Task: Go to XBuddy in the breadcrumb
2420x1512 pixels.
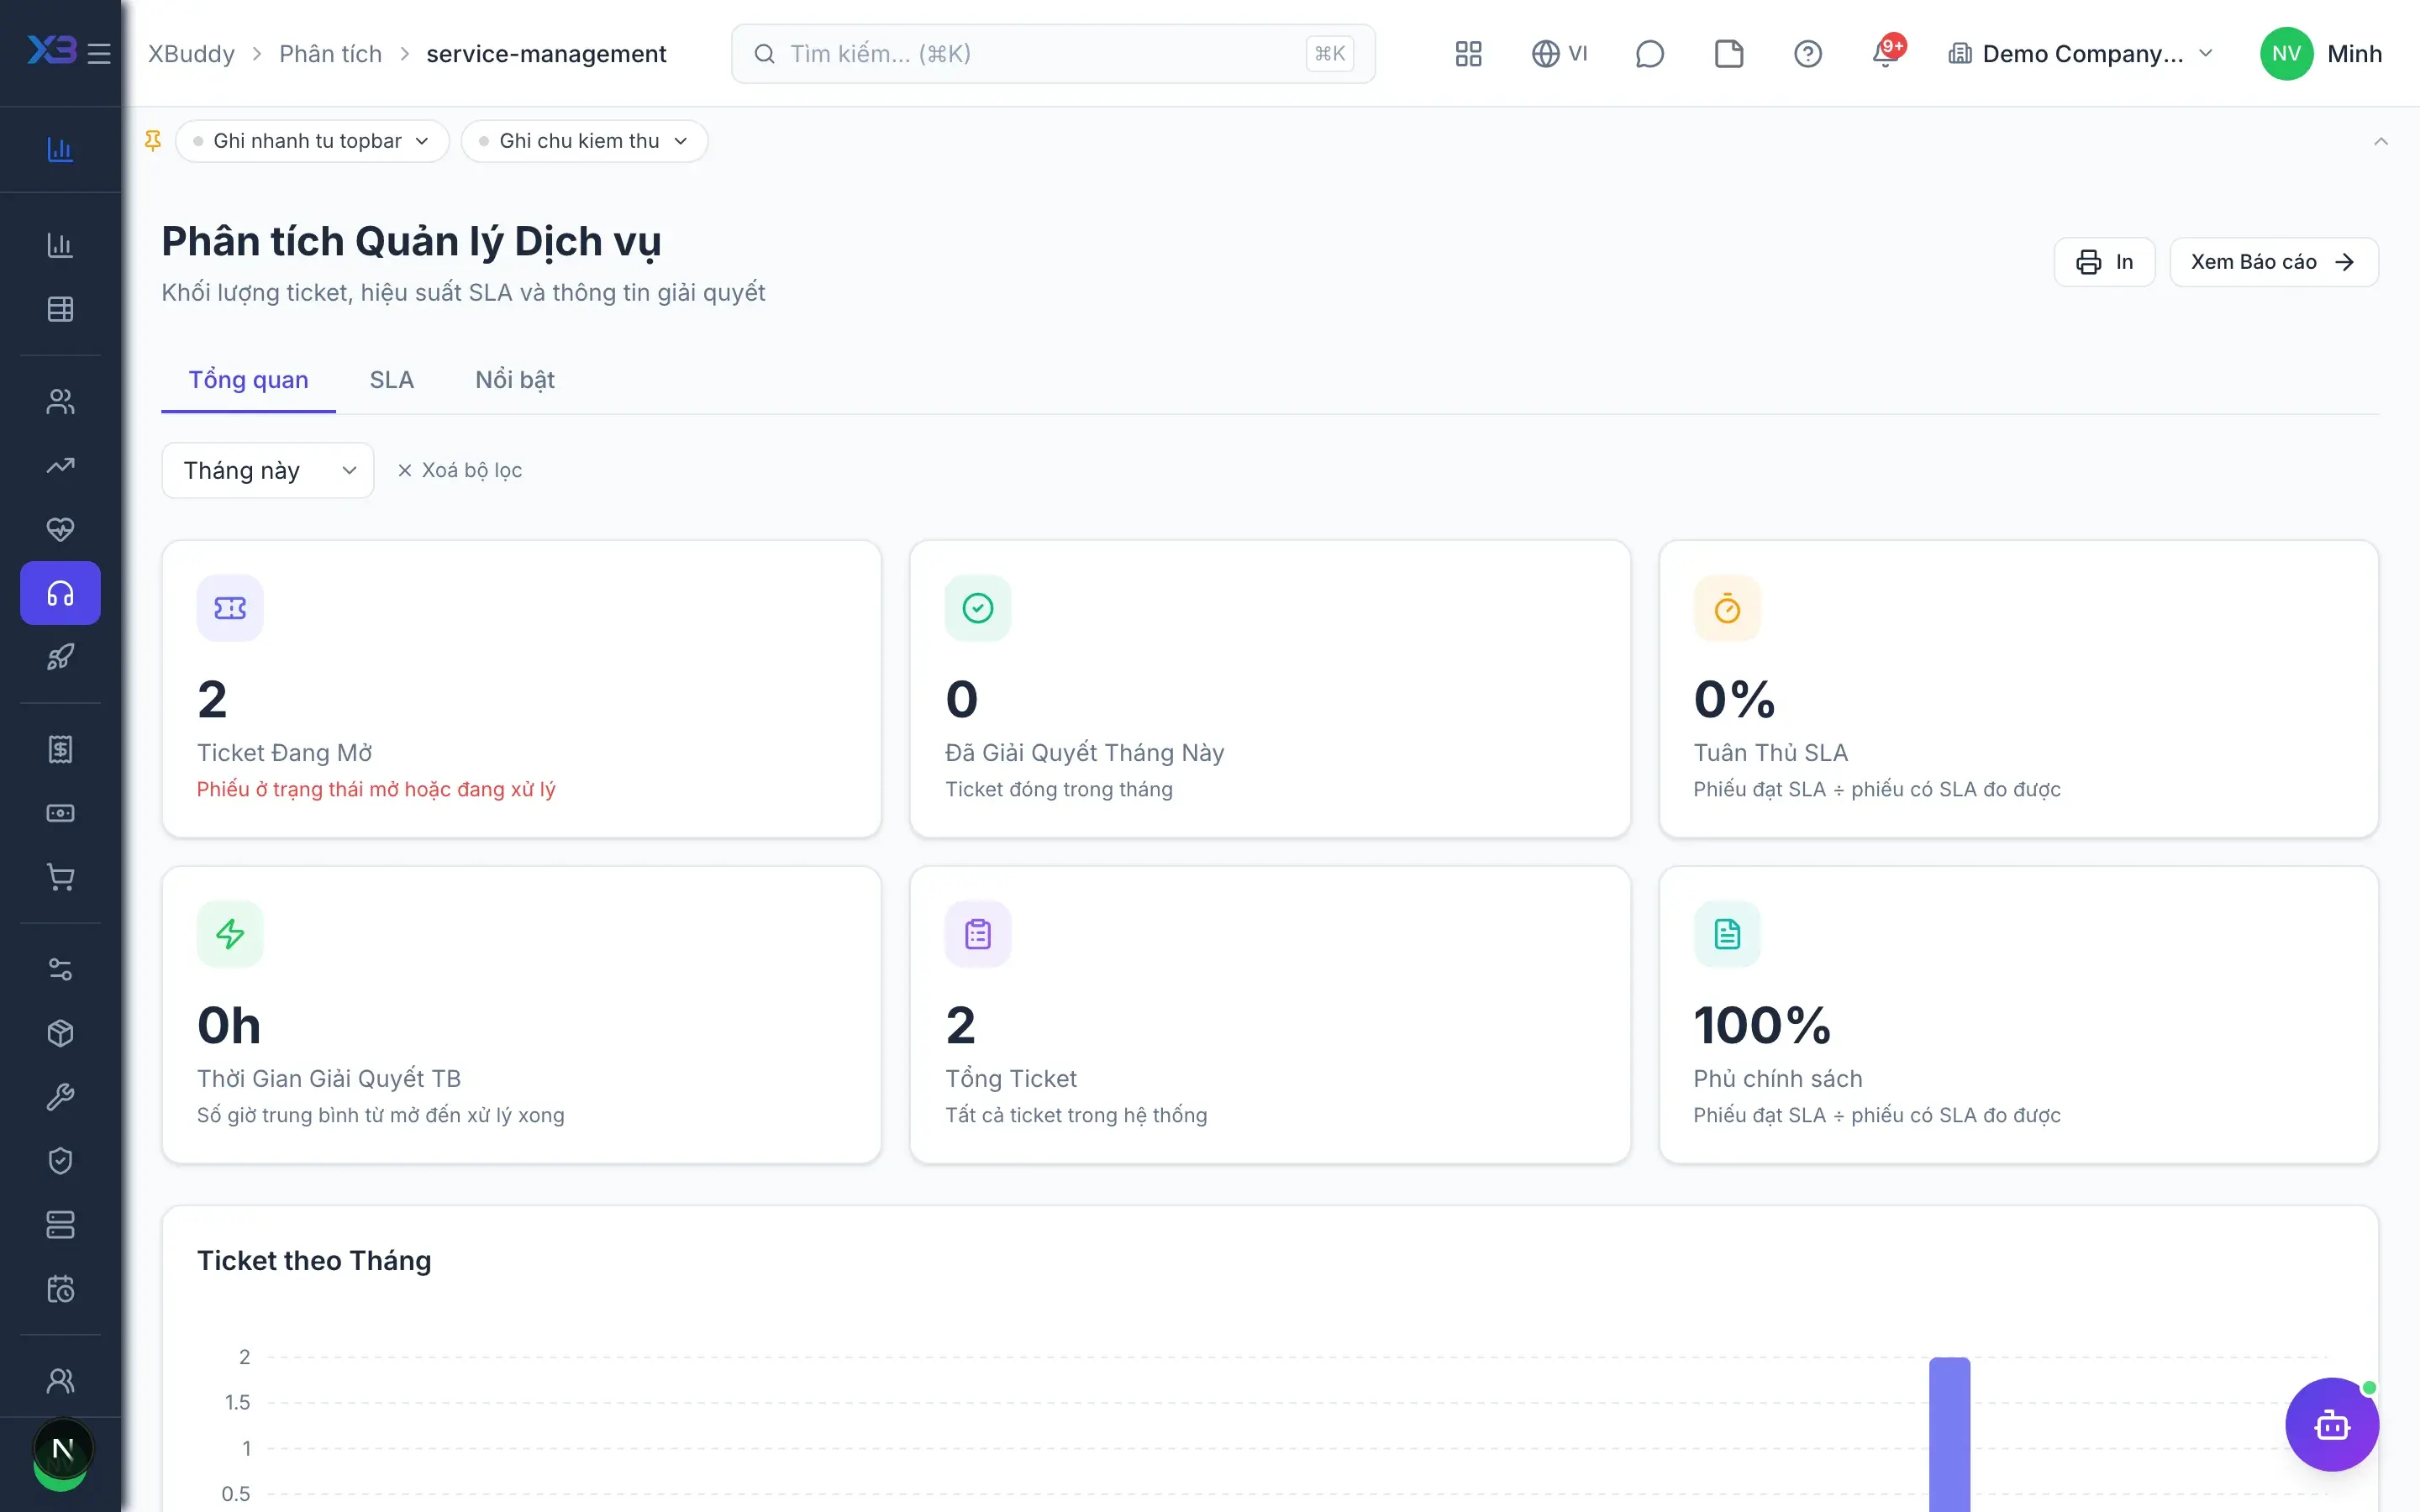Action: click(x=191, y=53)
